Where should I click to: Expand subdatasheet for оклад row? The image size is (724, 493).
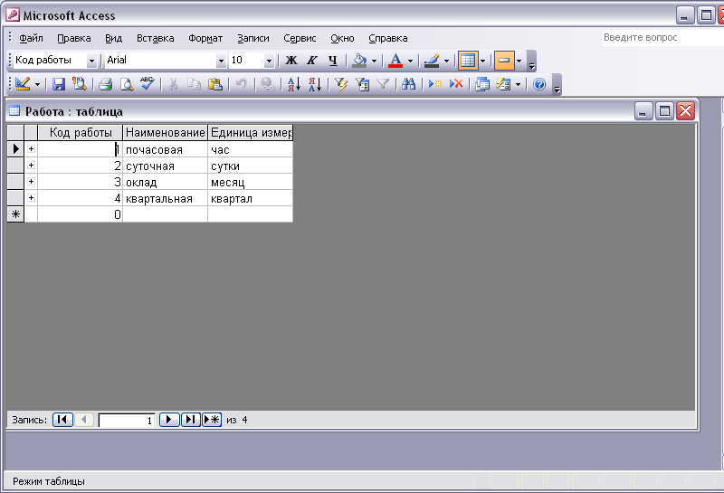[x=31, y=182]
